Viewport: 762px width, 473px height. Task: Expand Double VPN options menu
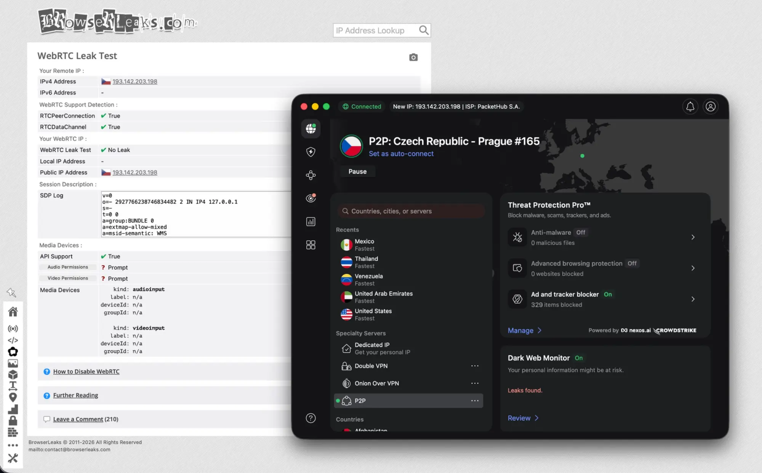point(474,366)
